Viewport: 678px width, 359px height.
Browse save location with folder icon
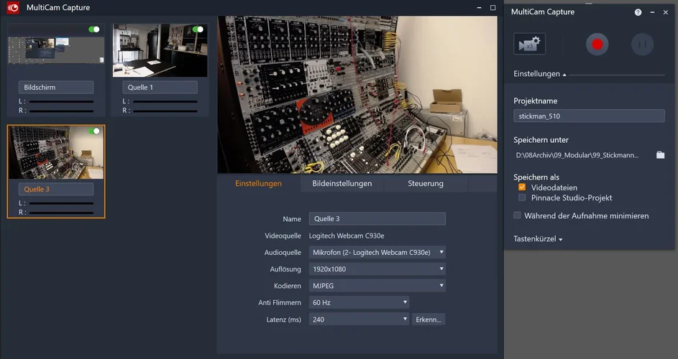(x=660, y=154)
